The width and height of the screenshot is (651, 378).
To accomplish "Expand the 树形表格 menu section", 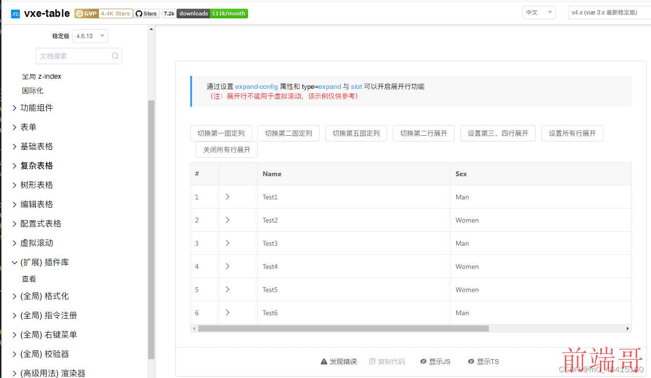I will pyautogui.click(x=32, y=185).
